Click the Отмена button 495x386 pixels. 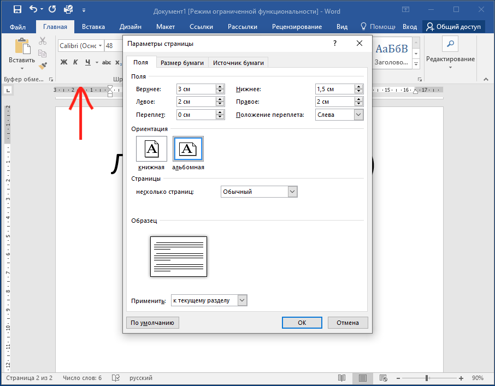(348, 323)
